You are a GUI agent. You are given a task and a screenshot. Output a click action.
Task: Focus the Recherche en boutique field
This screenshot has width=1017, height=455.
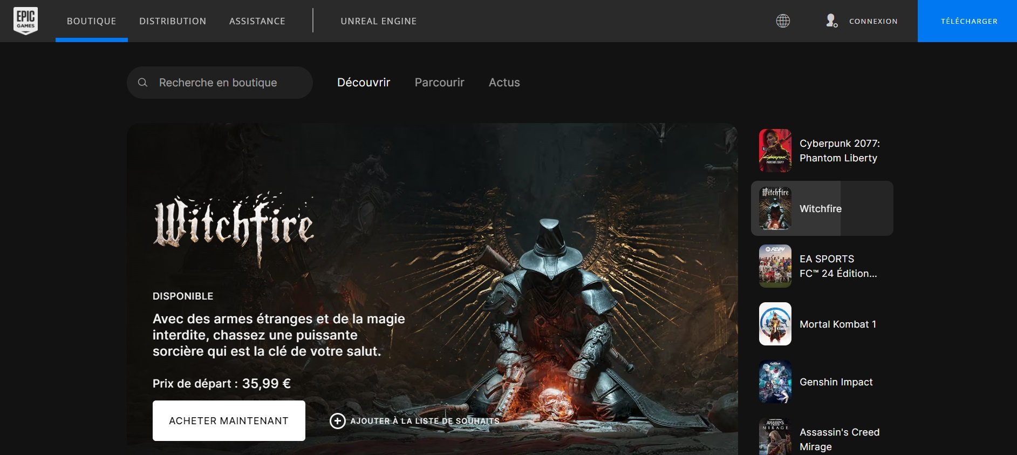220,83
